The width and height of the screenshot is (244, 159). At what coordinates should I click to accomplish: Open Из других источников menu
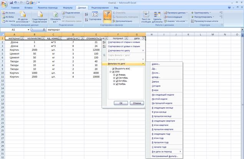(23, 17)
